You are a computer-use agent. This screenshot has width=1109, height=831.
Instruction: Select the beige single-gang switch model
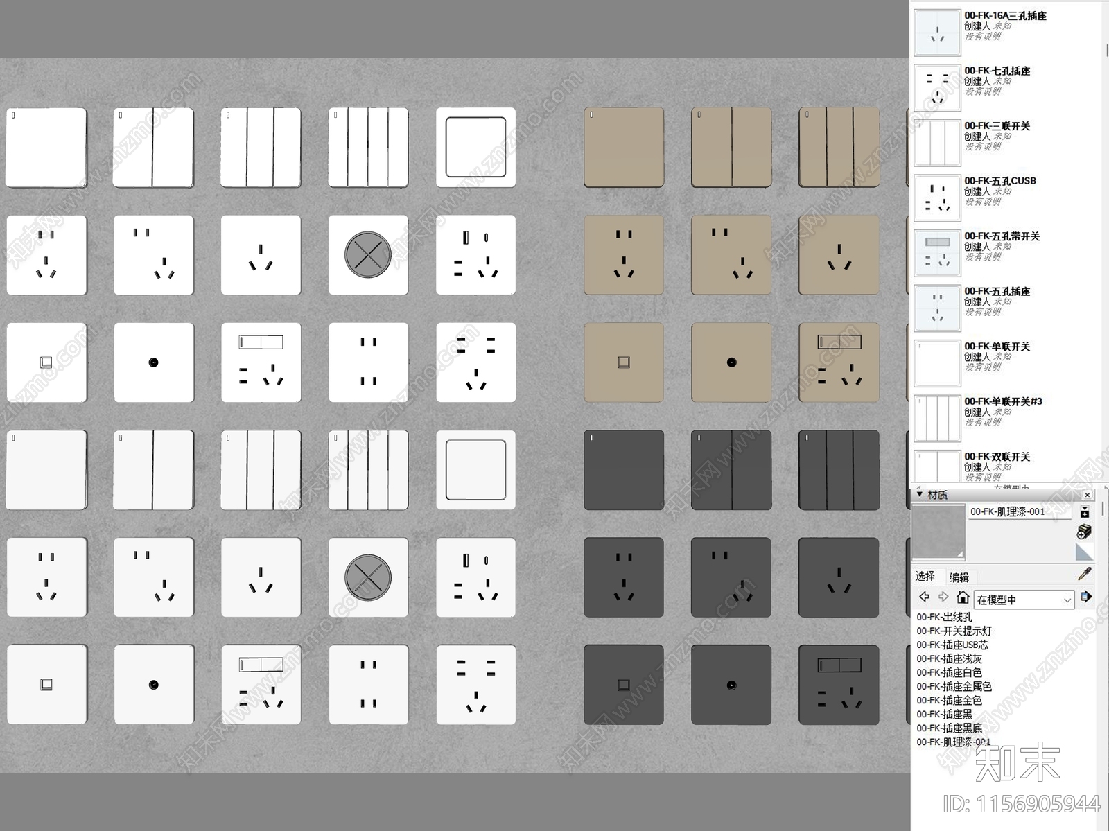[x=624, y=147]
